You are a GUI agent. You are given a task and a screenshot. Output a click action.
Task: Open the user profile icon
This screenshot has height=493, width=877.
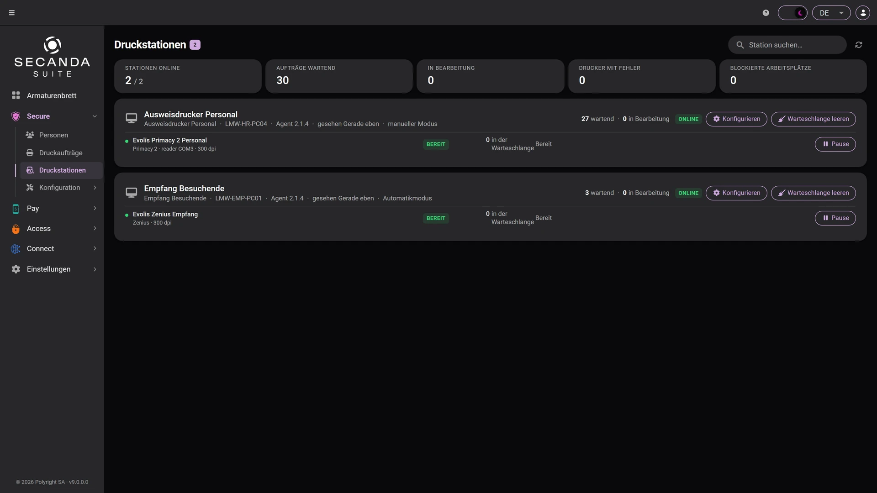(863, 13)
